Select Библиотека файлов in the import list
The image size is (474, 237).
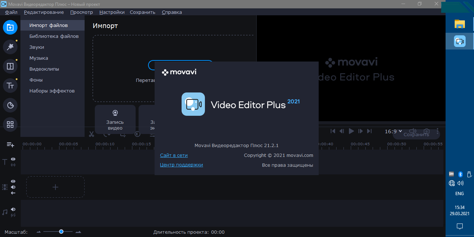[54, 36]
